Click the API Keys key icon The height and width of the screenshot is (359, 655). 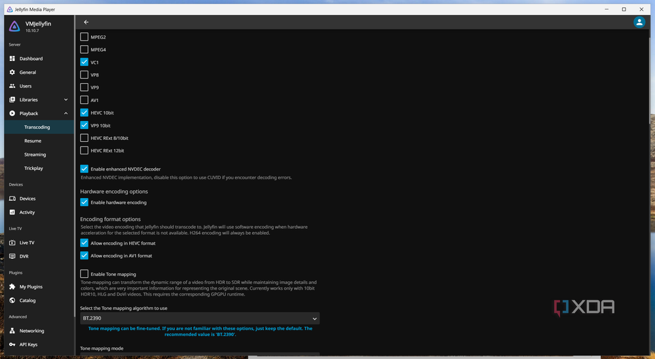coord(12,345)
